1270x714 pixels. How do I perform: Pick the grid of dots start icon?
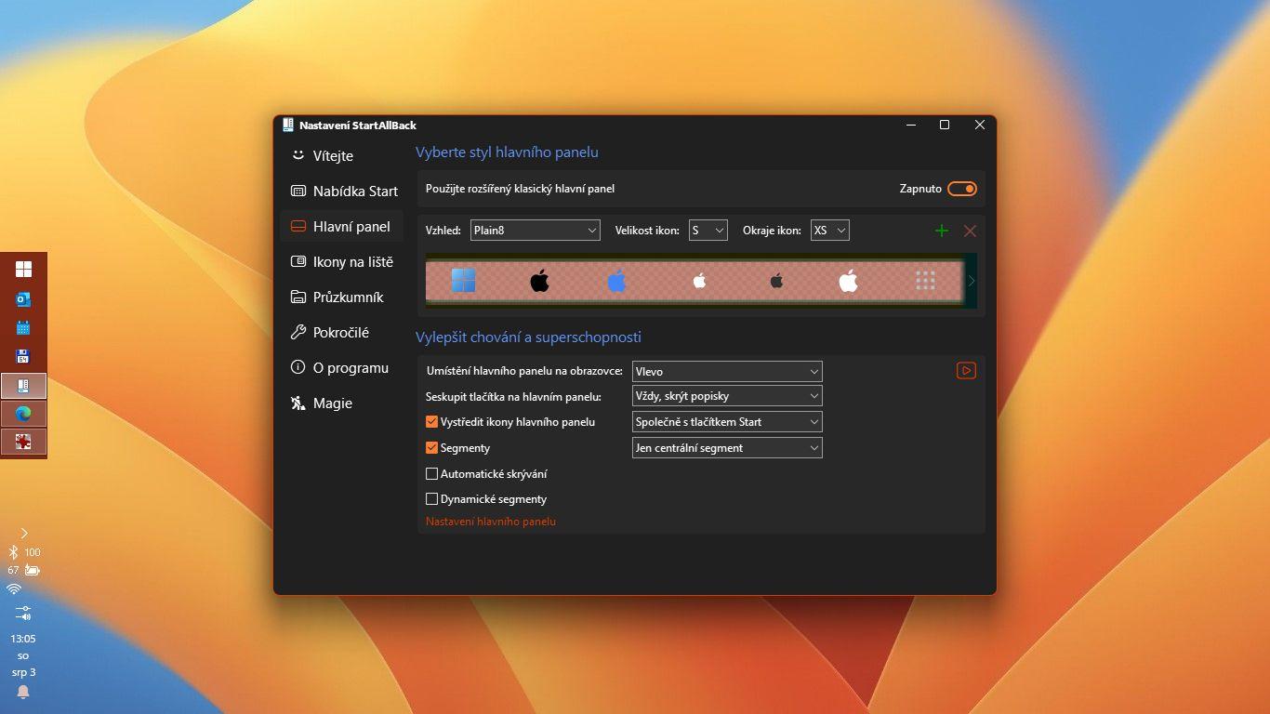coord(925,280)
